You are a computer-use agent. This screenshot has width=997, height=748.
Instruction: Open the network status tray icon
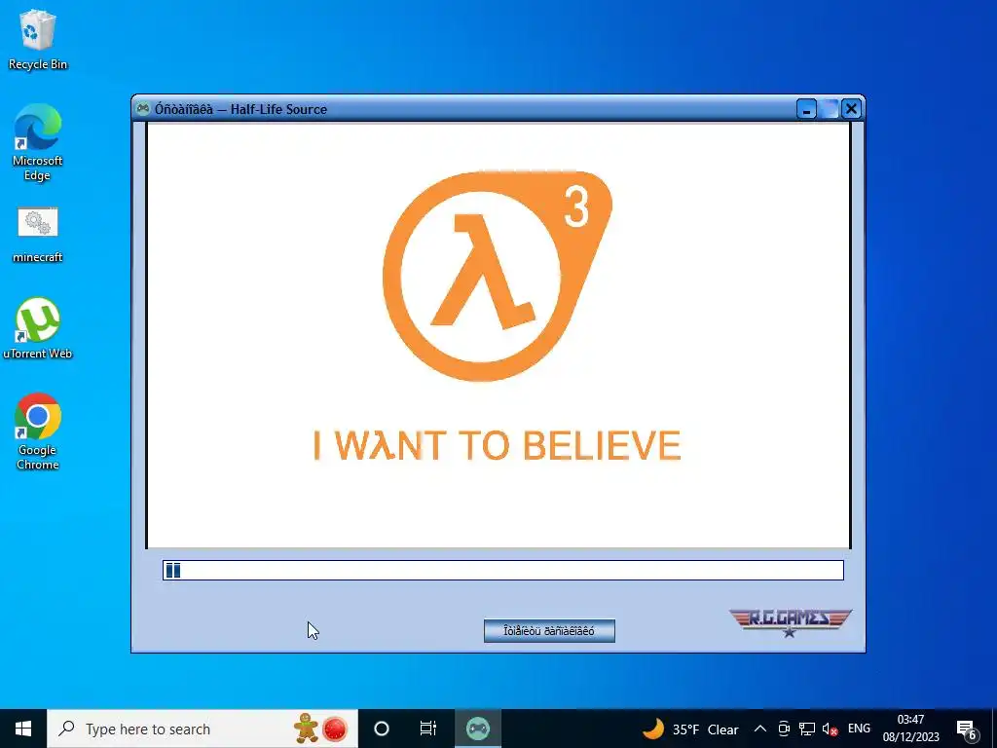(x=807, y=729)
